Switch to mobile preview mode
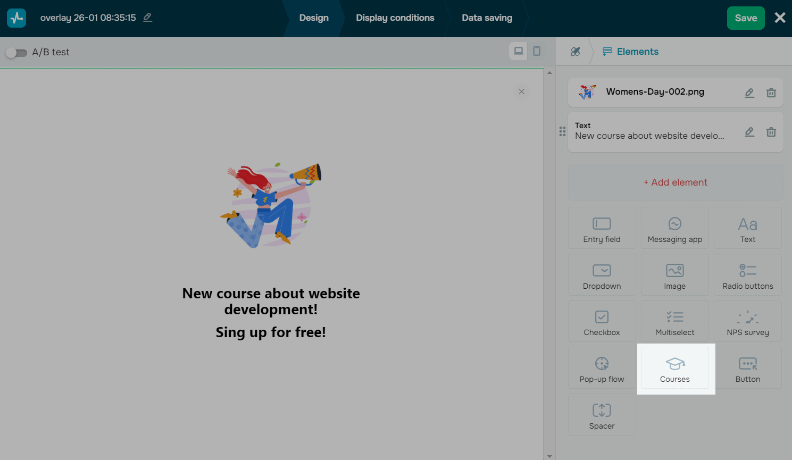The height and width of the screenshot is (460, 792). 537,51
